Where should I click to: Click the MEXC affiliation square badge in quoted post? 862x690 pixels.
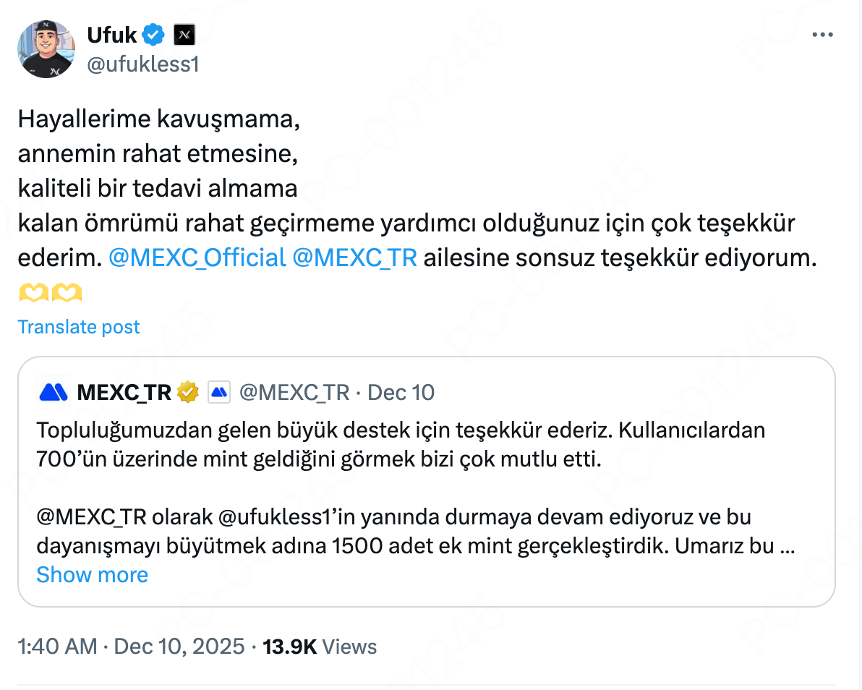[218, 393]
